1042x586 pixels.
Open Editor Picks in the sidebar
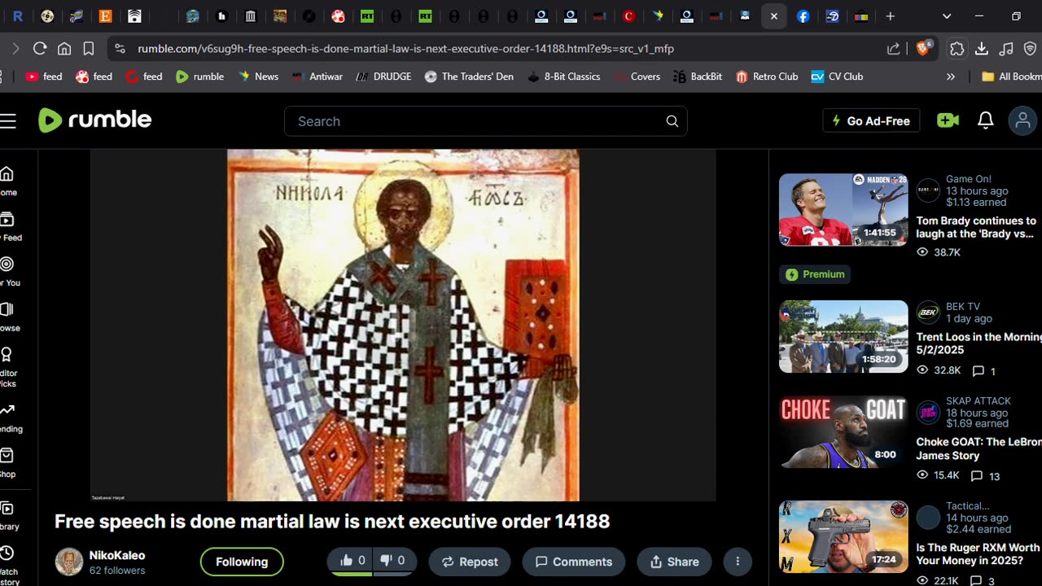click(x=8, y=366)
